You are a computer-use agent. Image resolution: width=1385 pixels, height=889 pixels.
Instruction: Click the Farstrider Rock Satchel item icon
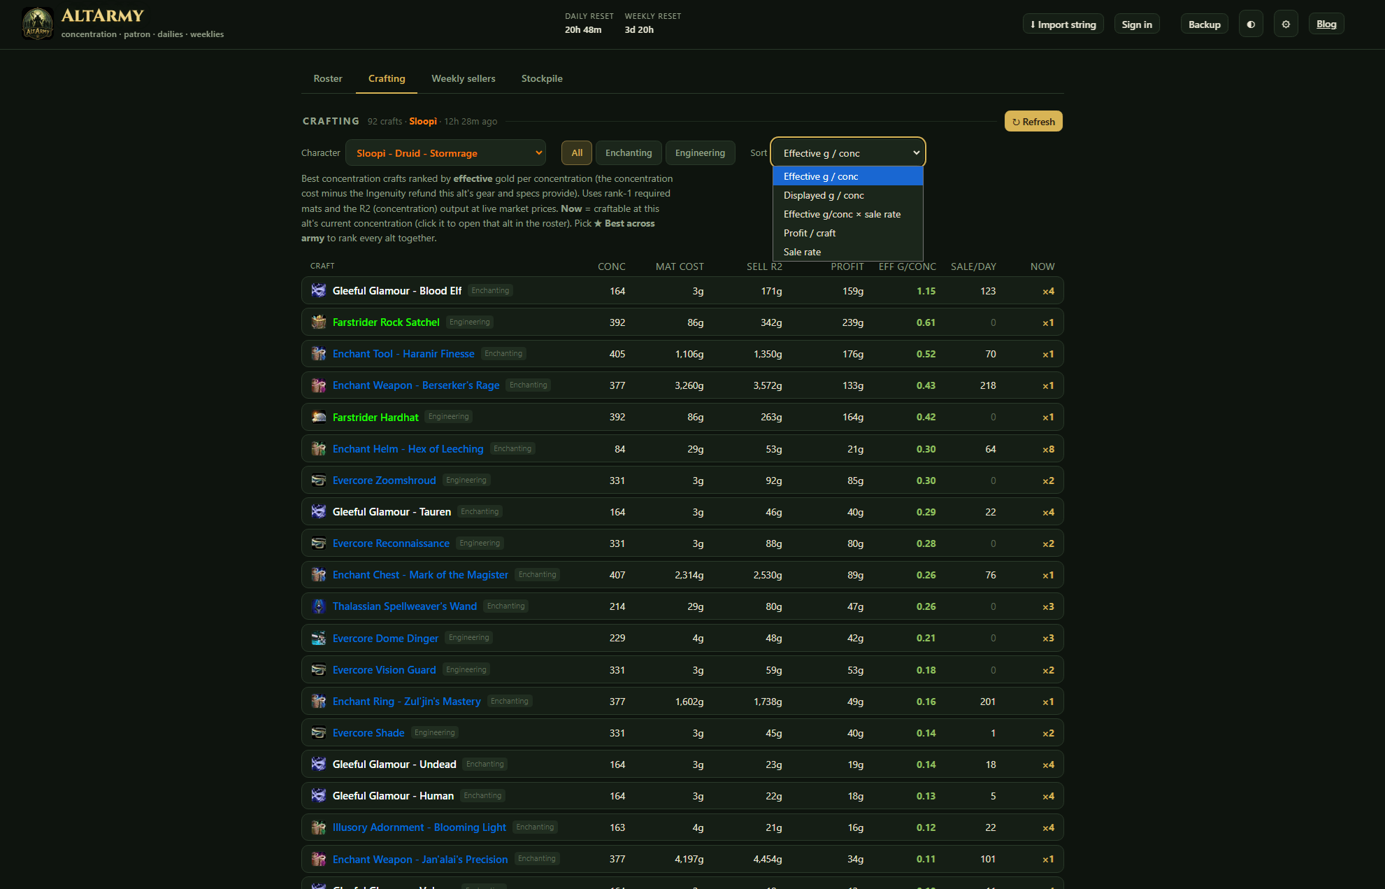[319, 322]
